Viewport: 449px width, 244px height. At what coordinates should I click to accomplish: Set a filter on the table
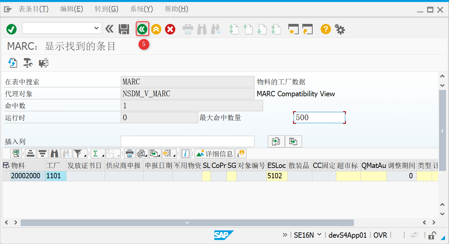pyautogui.click(x=76, y=153)
